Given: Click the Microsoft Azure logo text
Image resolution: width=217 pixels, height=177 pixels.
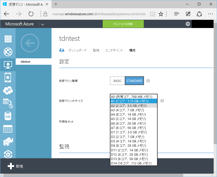Looking at the screenshot, I should [x=19, y=24].
